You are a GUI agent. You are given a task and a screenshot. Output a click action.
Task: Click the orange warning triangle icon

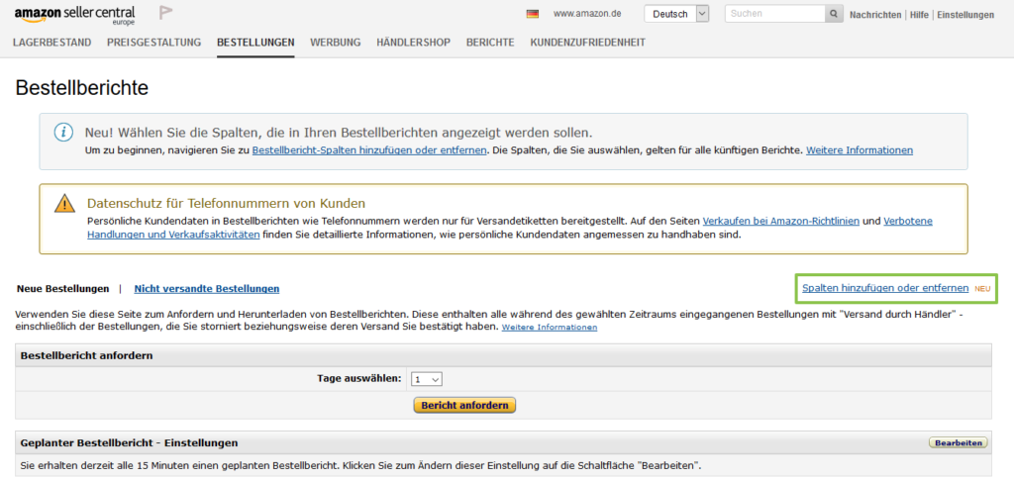tap(63, 204)
